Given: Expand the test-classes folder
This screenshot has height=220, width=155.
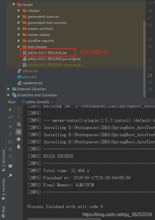Looking at the screenshot, I should tap(19, 47).
